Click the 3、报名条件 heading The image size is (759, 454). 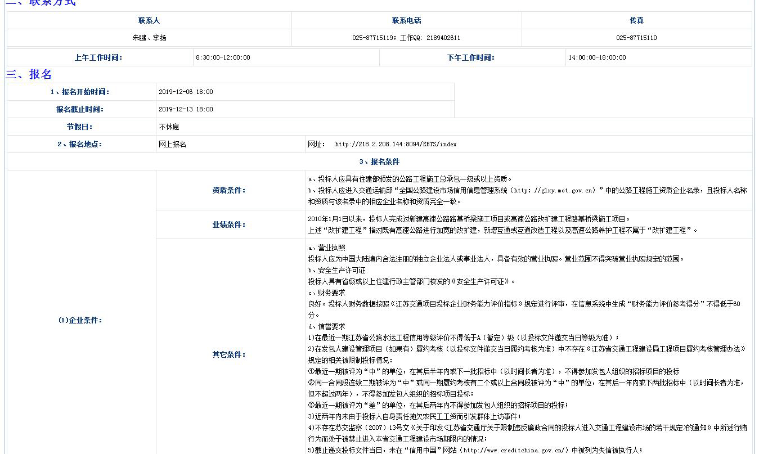coord(379,161)
